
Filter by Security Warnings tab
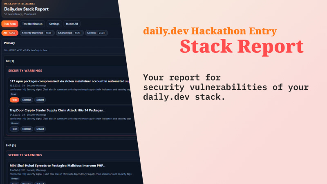(x=37, y=33)
